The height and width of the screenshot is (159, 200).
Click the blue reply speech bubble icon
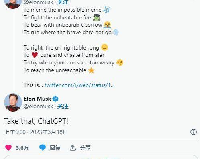point(43,147)
